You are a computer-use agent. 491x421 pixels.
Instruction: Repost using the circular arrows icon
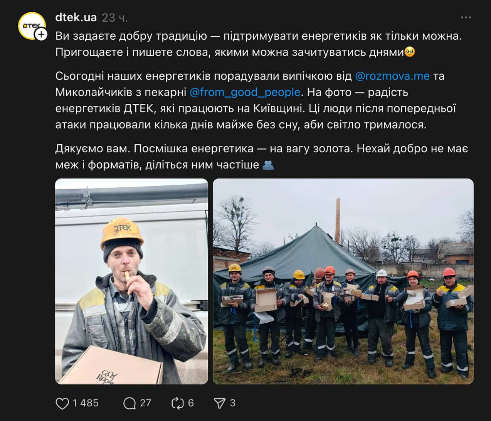point(177,403)
